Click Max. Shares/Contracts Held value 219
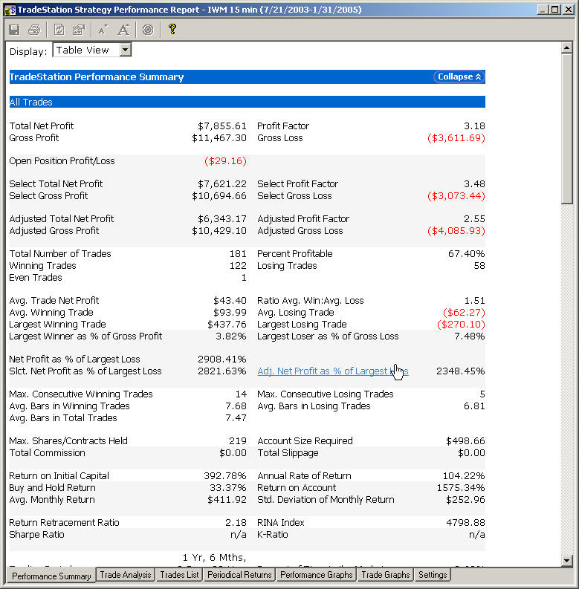Image resolution: width=579 pixels, height=589 pixels. tap(238, 440)
